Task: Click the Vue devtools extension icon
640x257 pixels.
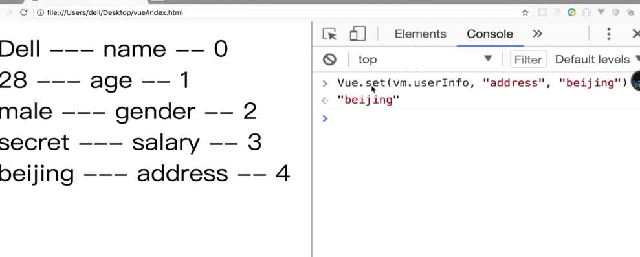Action: 601,13
